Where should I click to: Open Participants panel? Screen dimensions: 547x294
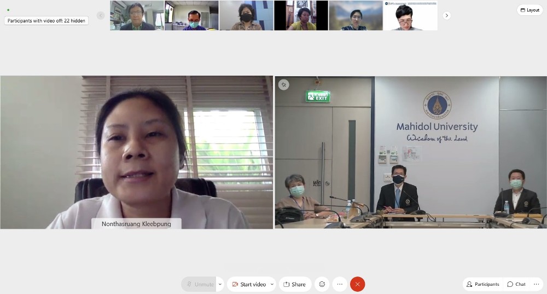pos(483,284)
